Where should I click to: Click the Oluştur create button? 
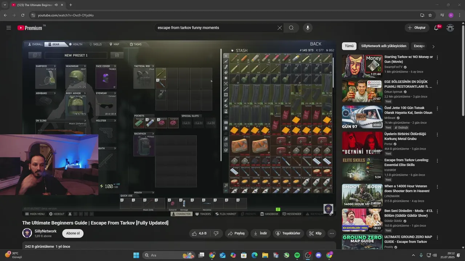click(416, 28)
